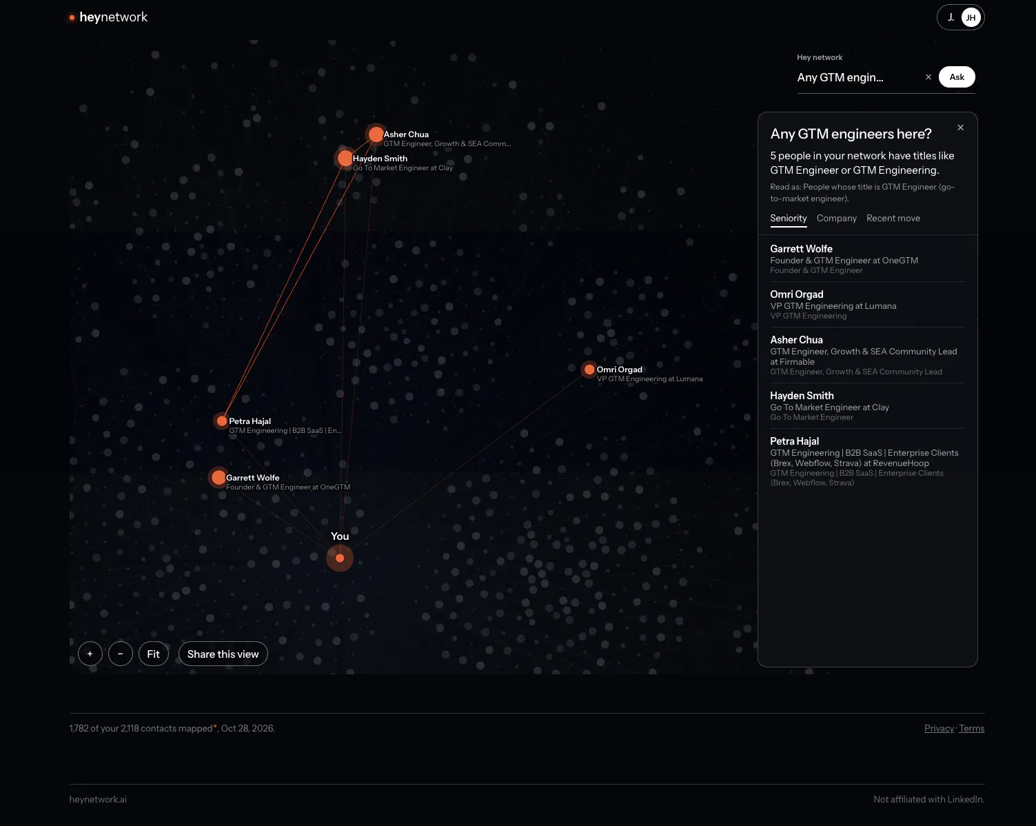
Task: Fit the graph to view
Action: tap(154, 654)
